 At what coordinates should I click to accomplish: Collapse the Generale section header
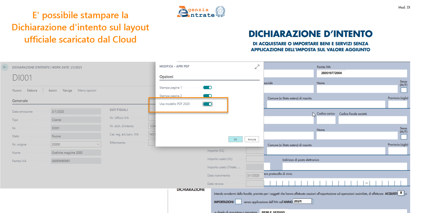click(20, 101)
